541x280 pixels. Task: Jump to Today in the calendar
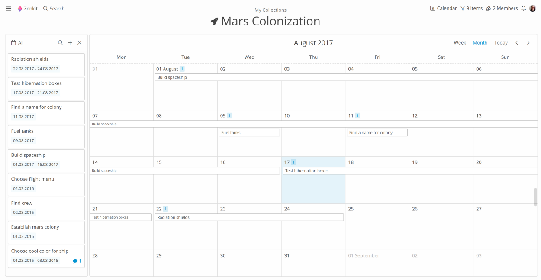[x=501, y=43]
